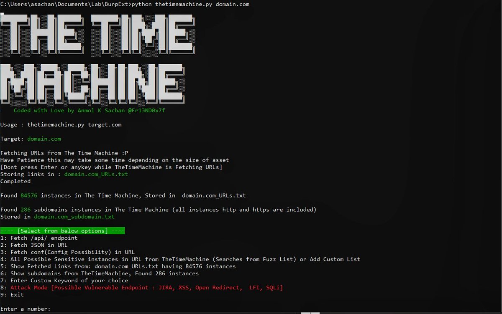
Task: Click the @Fr13ND0x7f author handle
Action: 147,110
